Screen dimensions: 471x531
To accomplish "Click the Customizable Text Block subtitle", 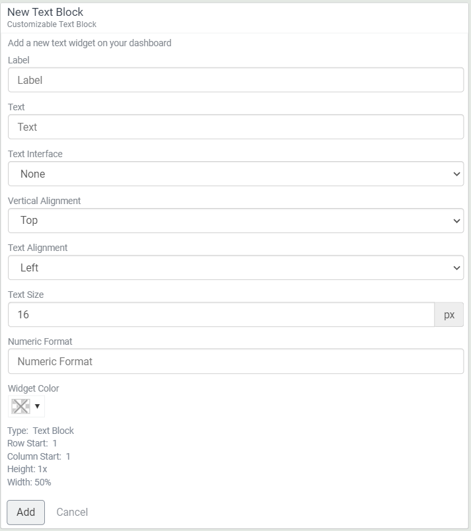I will (52, 24).
